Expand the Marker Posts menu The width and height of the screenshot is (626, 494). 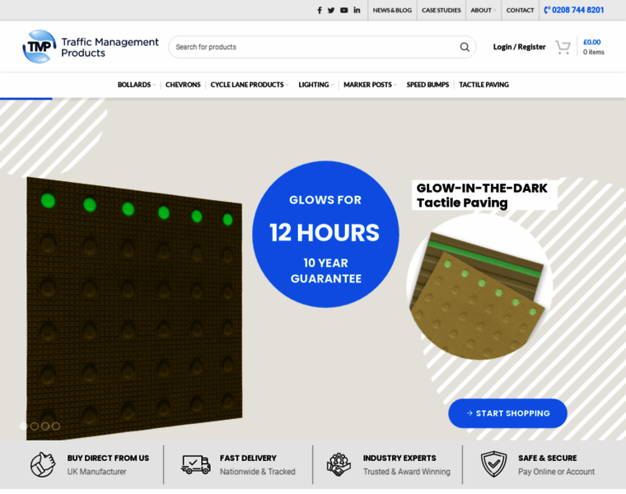tap(370, 85)
